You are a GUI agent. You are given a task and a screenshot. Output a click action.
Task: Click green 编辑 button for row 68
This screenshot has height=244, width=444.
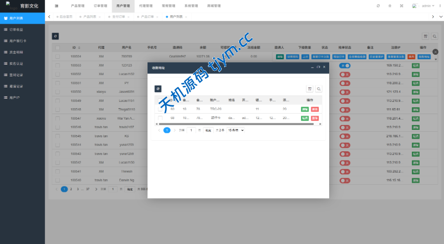coord(305,118)
